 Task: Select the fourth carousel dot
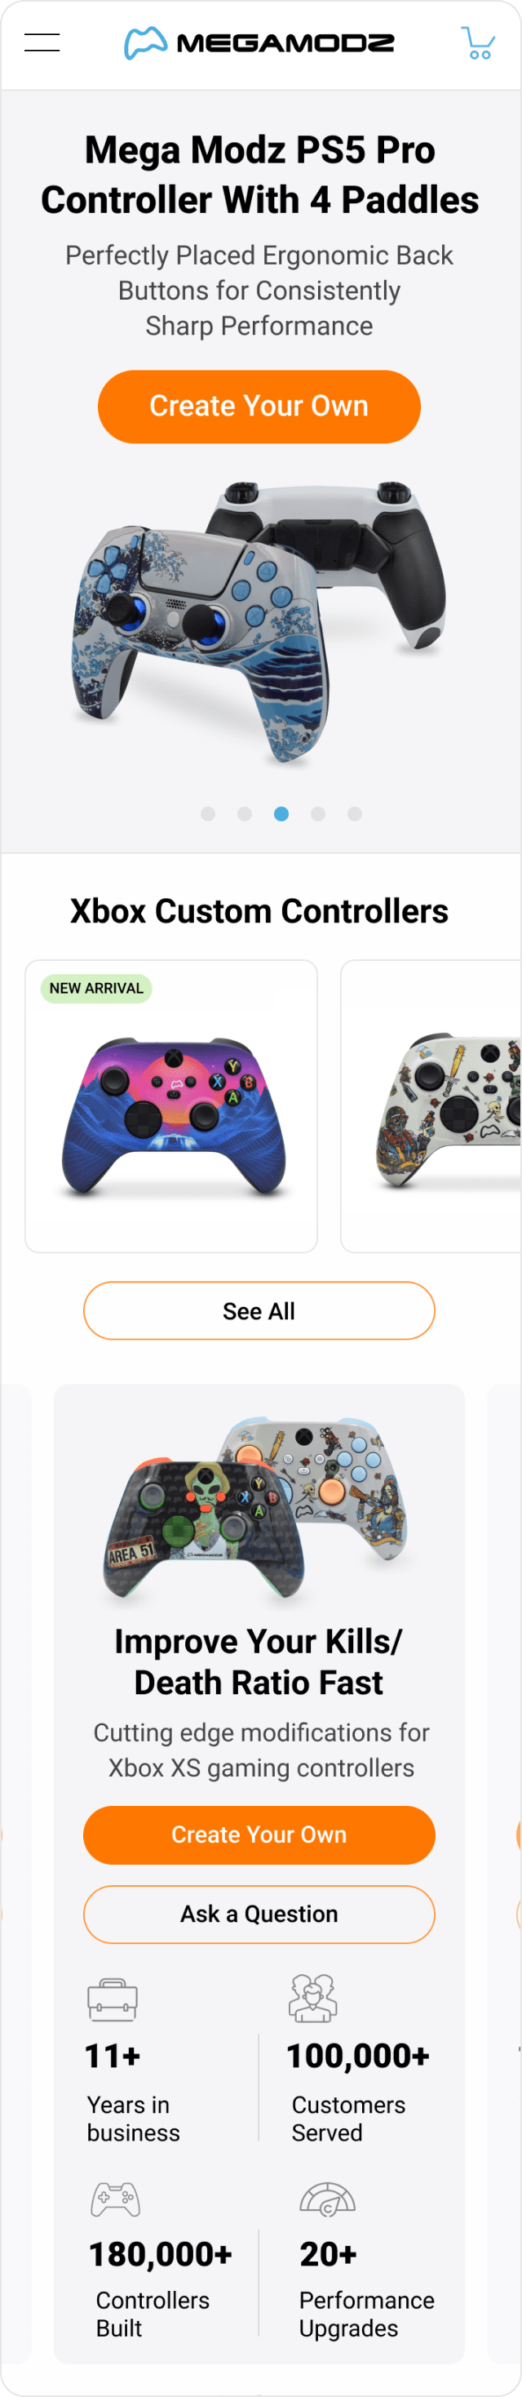point(317,813)
